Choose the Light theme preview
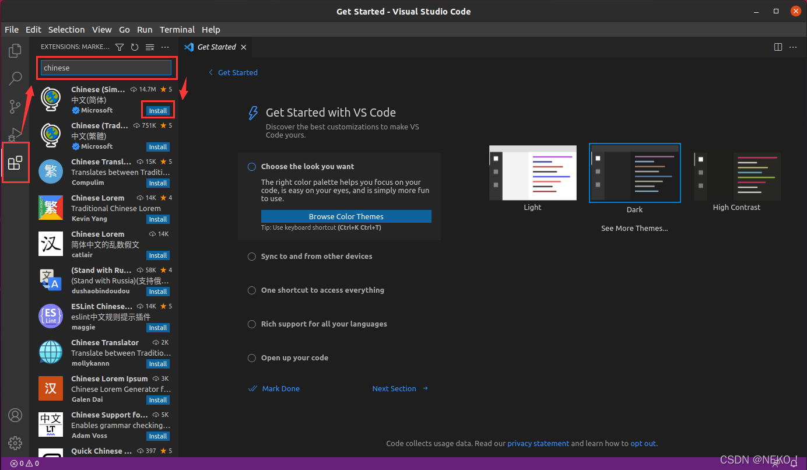 tap(532, 173)
